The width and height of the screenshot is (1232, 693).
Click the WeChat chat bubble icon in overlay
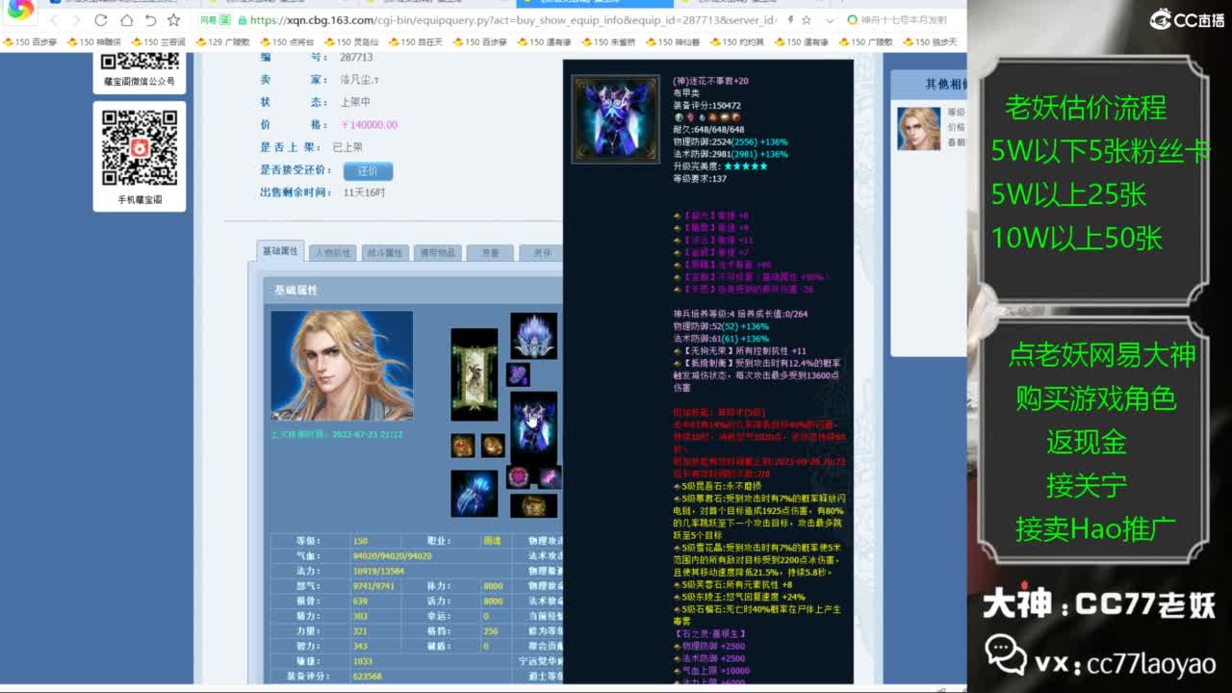point(1005,654)
